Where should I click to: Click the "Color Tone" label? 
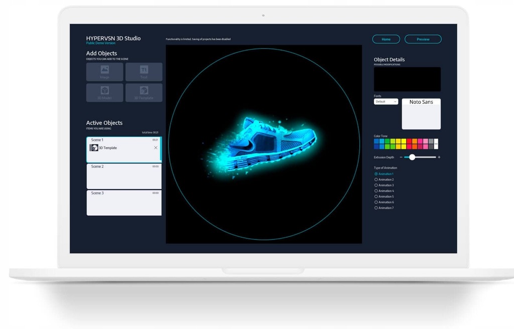[x=380, y=136]
